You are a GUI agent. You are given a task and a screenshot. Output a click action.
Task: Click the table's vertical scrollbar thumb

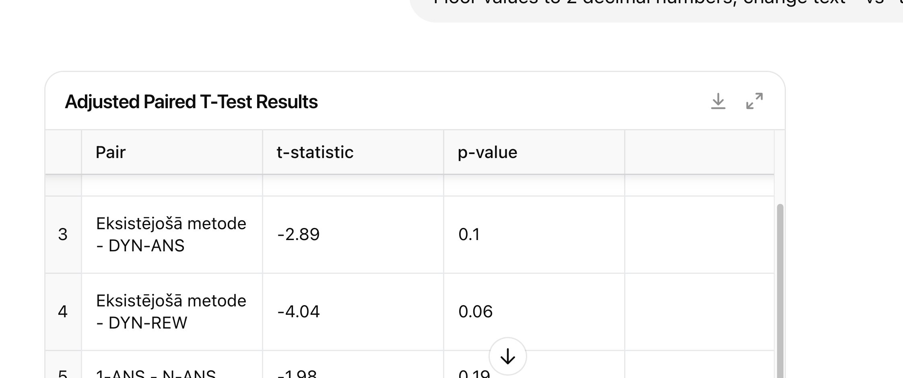pos(780,291)
